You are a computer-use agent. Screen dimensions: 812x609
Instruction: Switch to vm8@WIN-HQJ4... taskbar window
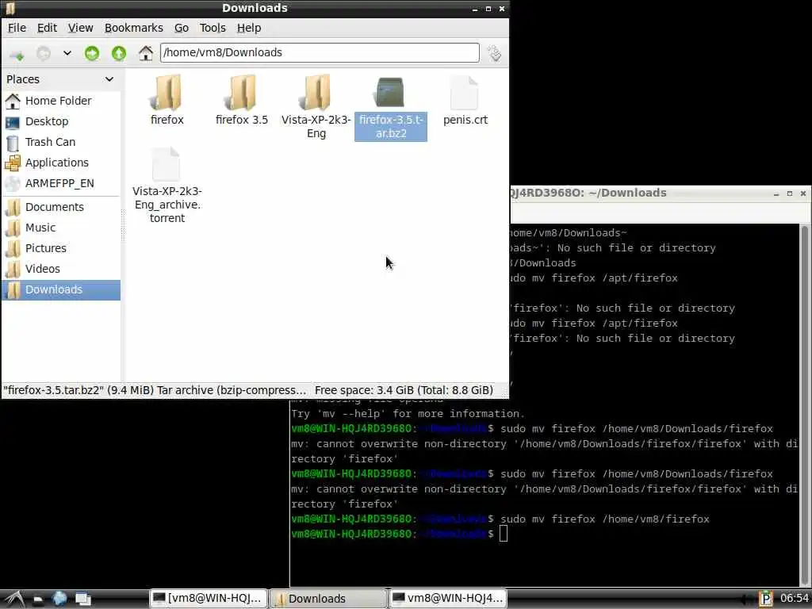pos(447,599)
